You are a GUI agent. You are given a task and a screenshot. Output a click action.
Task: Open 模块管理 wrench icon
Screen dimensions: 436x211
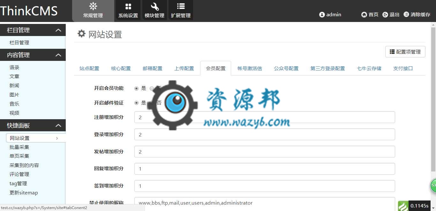[x=155, y=6]
